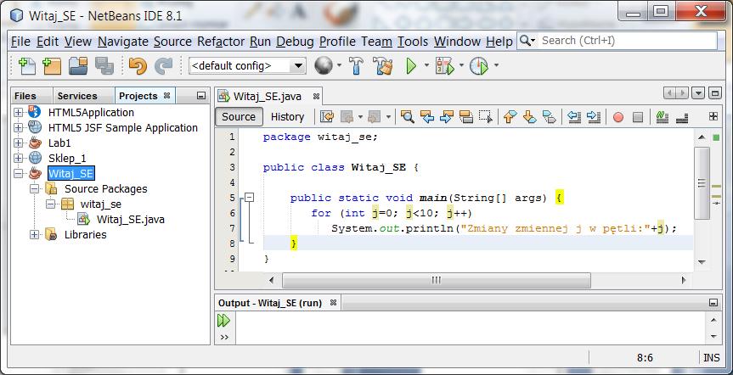733x375 pixels.
Task: Collapse the Witaj_SE project node
Action: [x=18, y=173]
